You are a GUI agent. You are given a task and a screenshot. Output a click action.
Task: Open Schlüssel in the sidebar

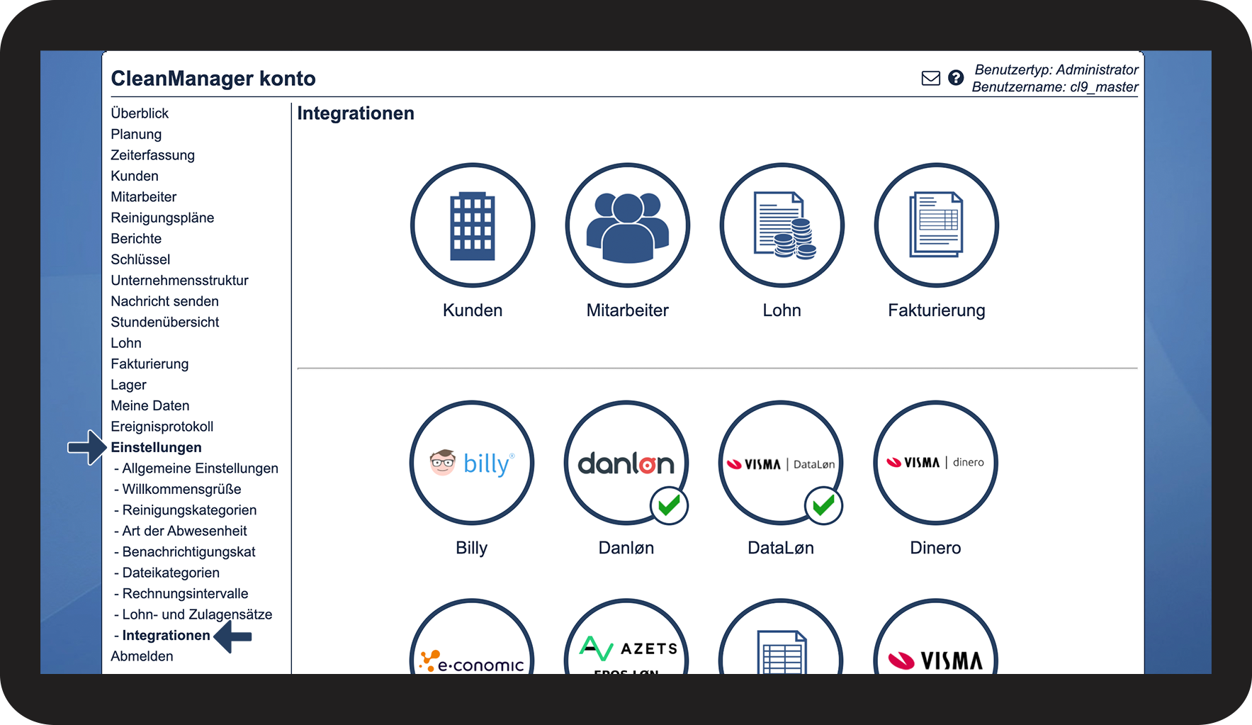click(140, 259)
